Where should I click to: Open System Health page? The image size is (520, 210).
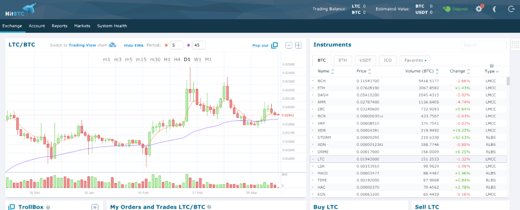tap(112, 26)
